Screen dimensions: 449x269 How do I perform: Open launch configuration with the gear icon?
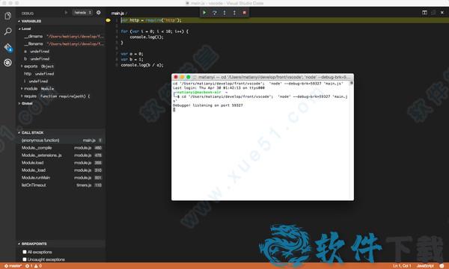pos(99,13)
